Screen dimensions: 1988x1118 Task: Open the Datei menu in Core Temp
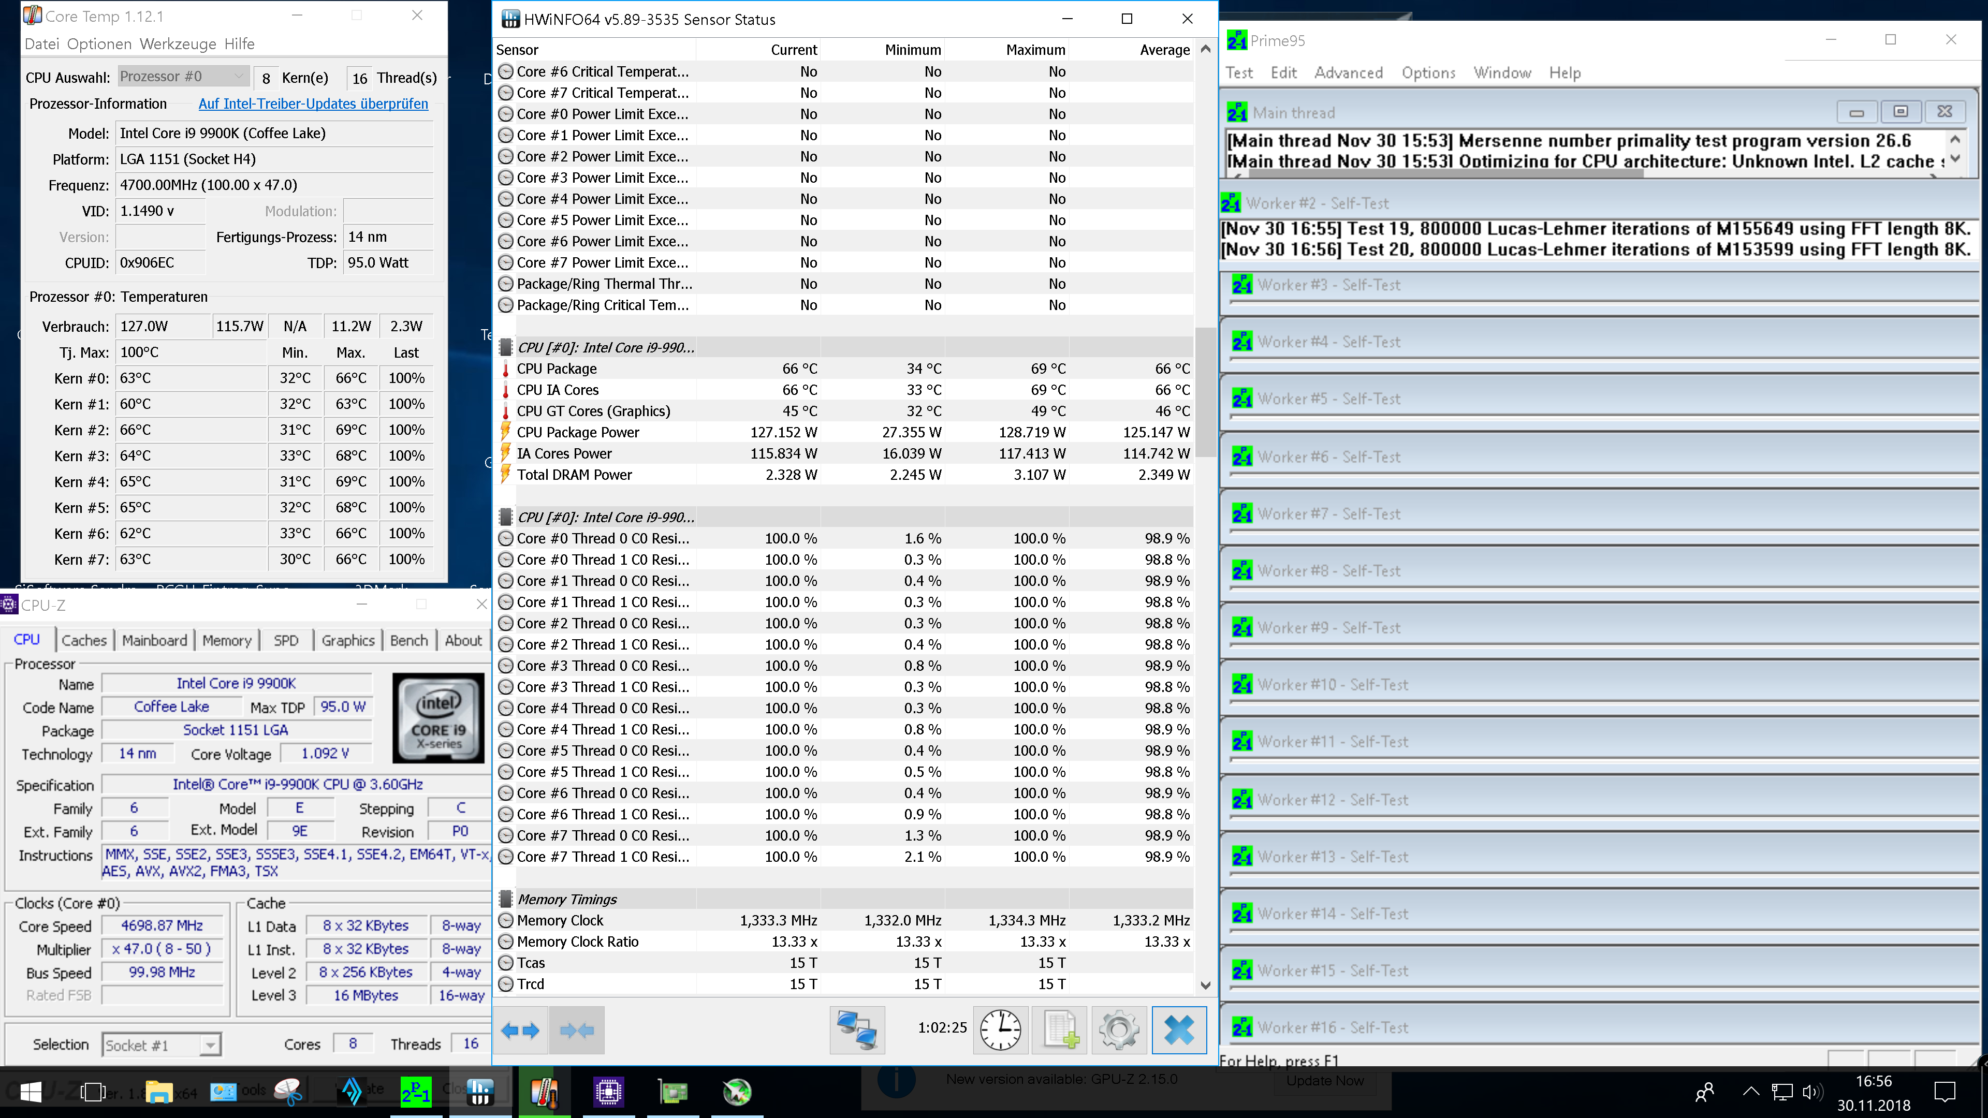tap(41, 44)
